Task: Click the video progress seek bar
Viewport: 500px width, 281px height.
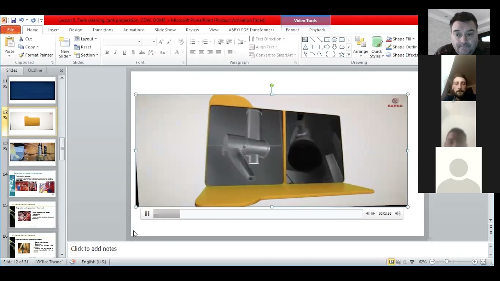Action: [258, 213]
